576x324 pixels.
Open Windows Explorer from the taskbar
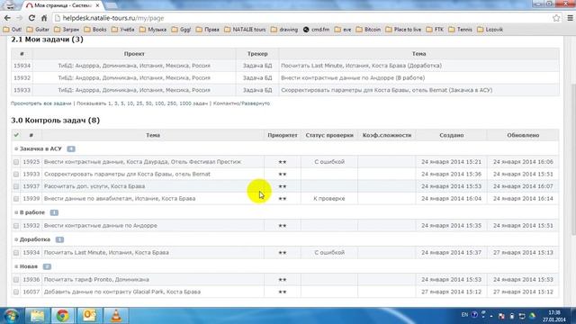pos(37,316)
